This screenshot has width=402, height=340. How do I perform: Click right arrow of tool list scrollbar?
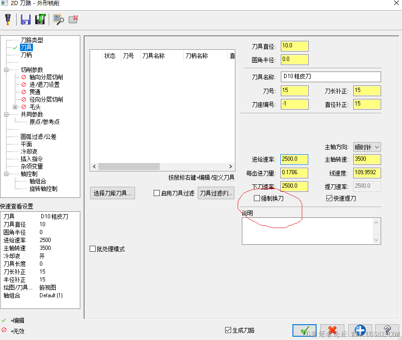tap(231, 167)
